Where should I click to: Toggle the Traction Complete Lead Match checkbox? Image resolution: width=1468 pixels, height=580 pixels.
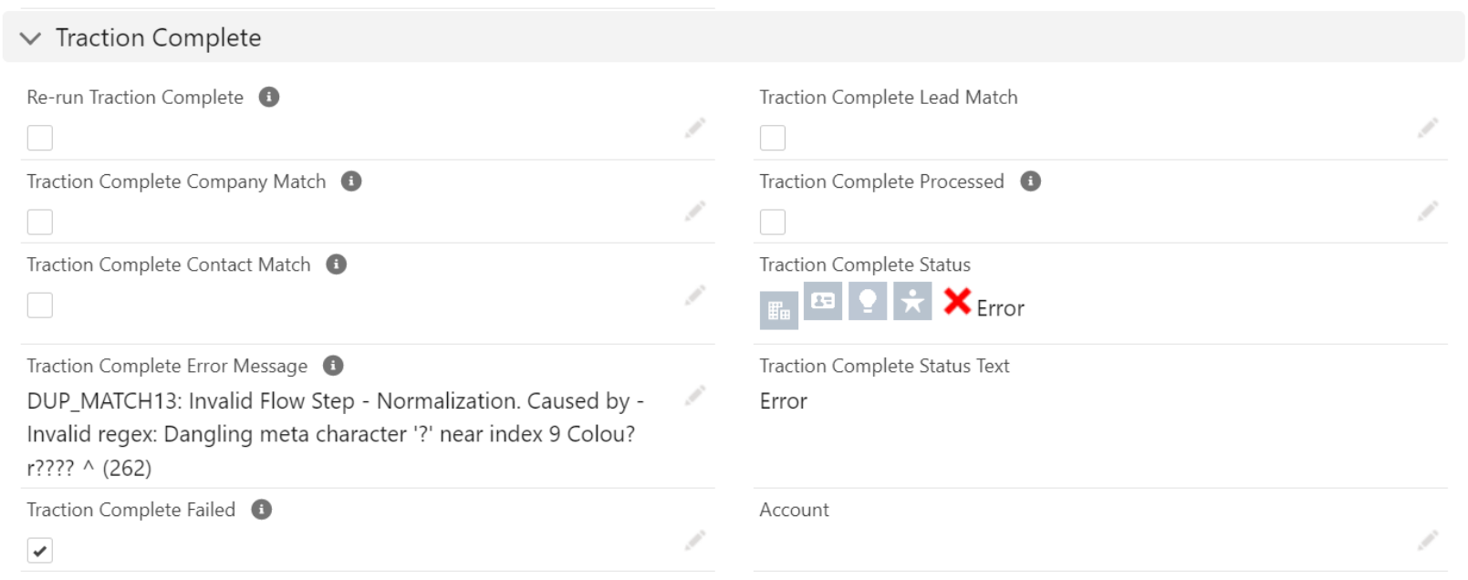[x=773, y=137]
